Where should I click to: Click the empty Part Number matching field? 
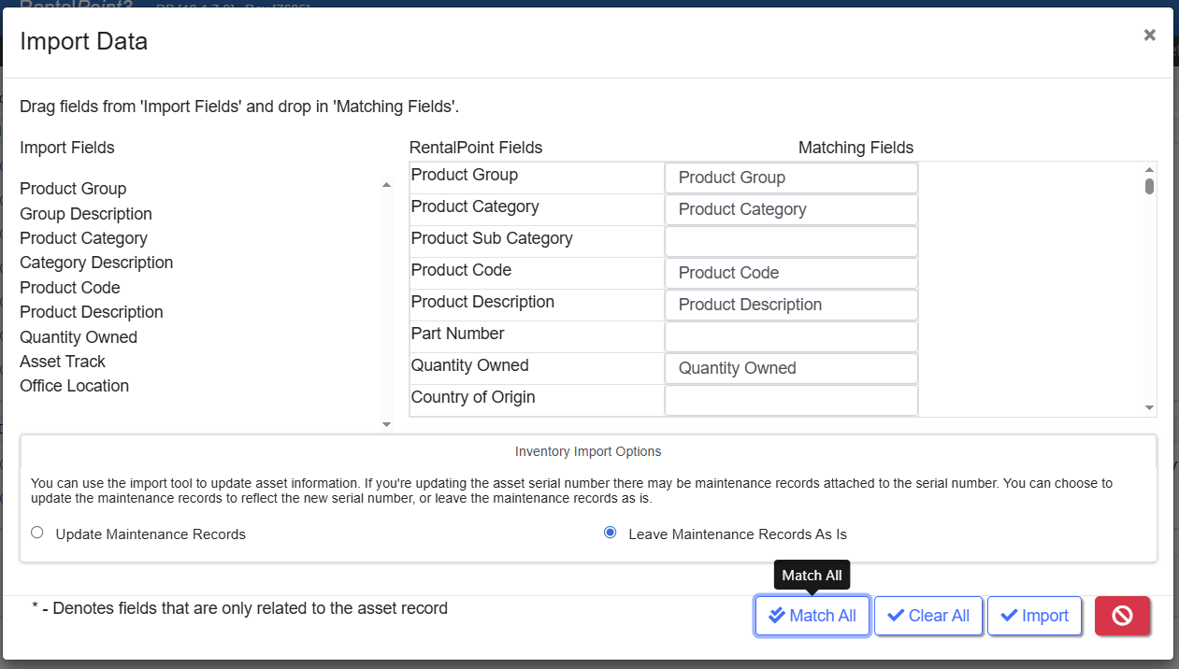point(791,336)
